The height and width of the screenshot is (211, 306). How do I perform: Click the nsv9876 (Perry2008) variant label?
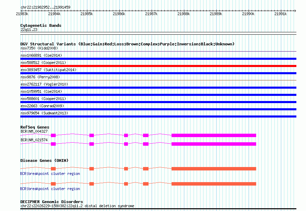(x=40, y=77)
